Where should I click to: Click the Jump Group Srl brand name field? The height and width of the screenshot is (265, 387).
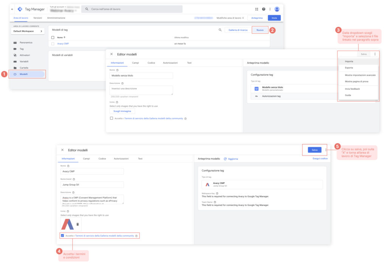(92, 185)
